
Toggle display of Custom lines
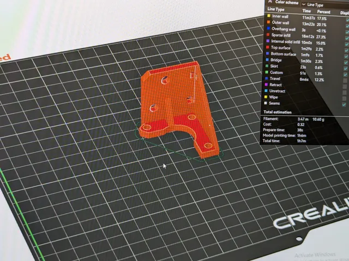345,74
